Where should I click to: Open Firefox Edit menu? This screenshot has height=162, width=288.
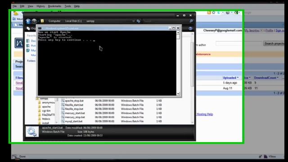[x=22, y=6]
